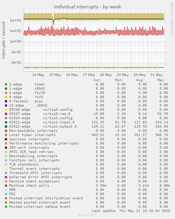Click the red virtio0-req.0 legend swatch
This screenshot has width=175, height=219.
[x=6, y=114]
